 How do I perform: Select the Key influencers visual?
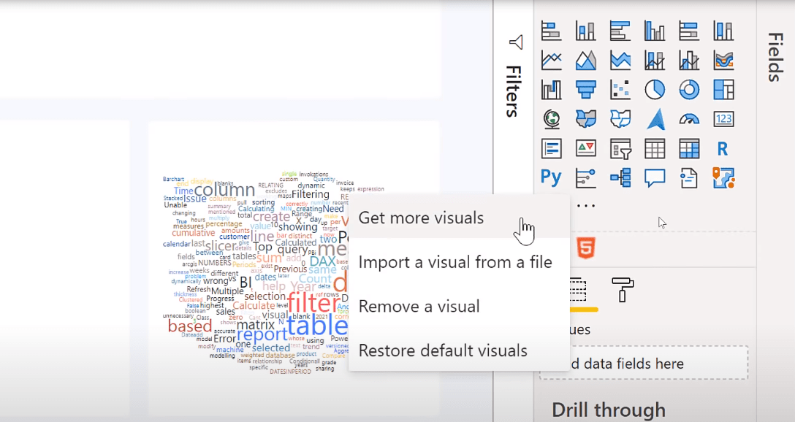click(x=585, y=178)
